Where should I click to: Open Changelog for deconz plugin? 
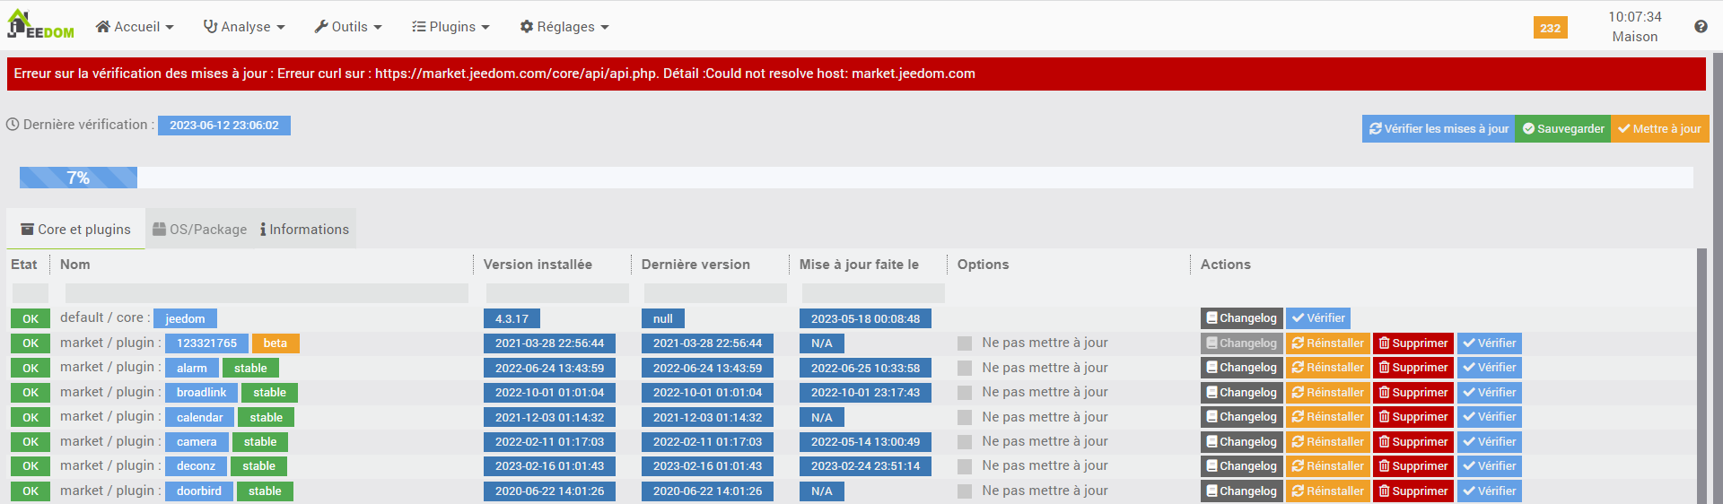[1242, 466]
